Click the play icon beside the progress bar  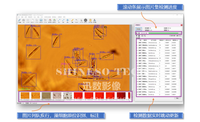coord(137,33)
